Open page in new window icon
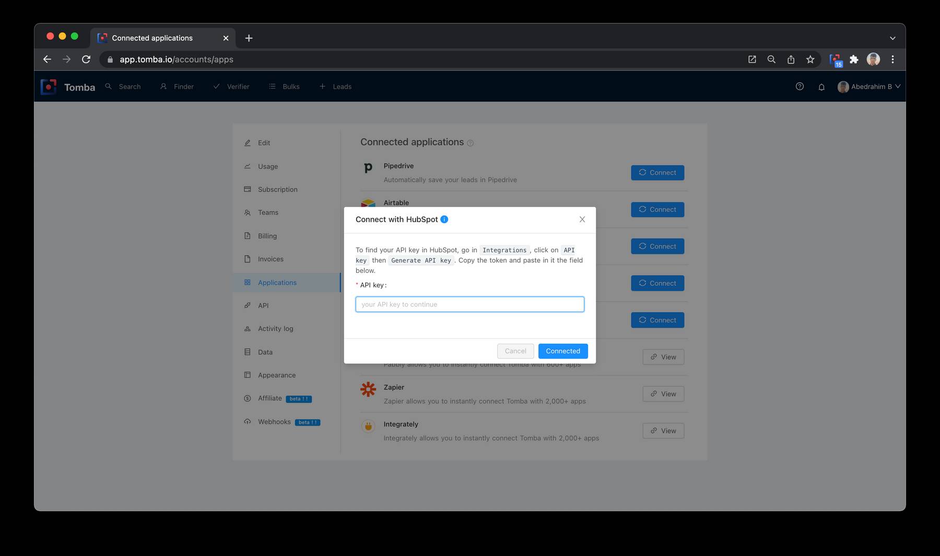Image resolution: width=940 pixels, height=556 pixels. coord(752,59)
